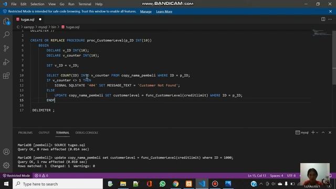336x189 pixels.
Task: Open editor More Actions ellipsis
Action: [330, 19]
